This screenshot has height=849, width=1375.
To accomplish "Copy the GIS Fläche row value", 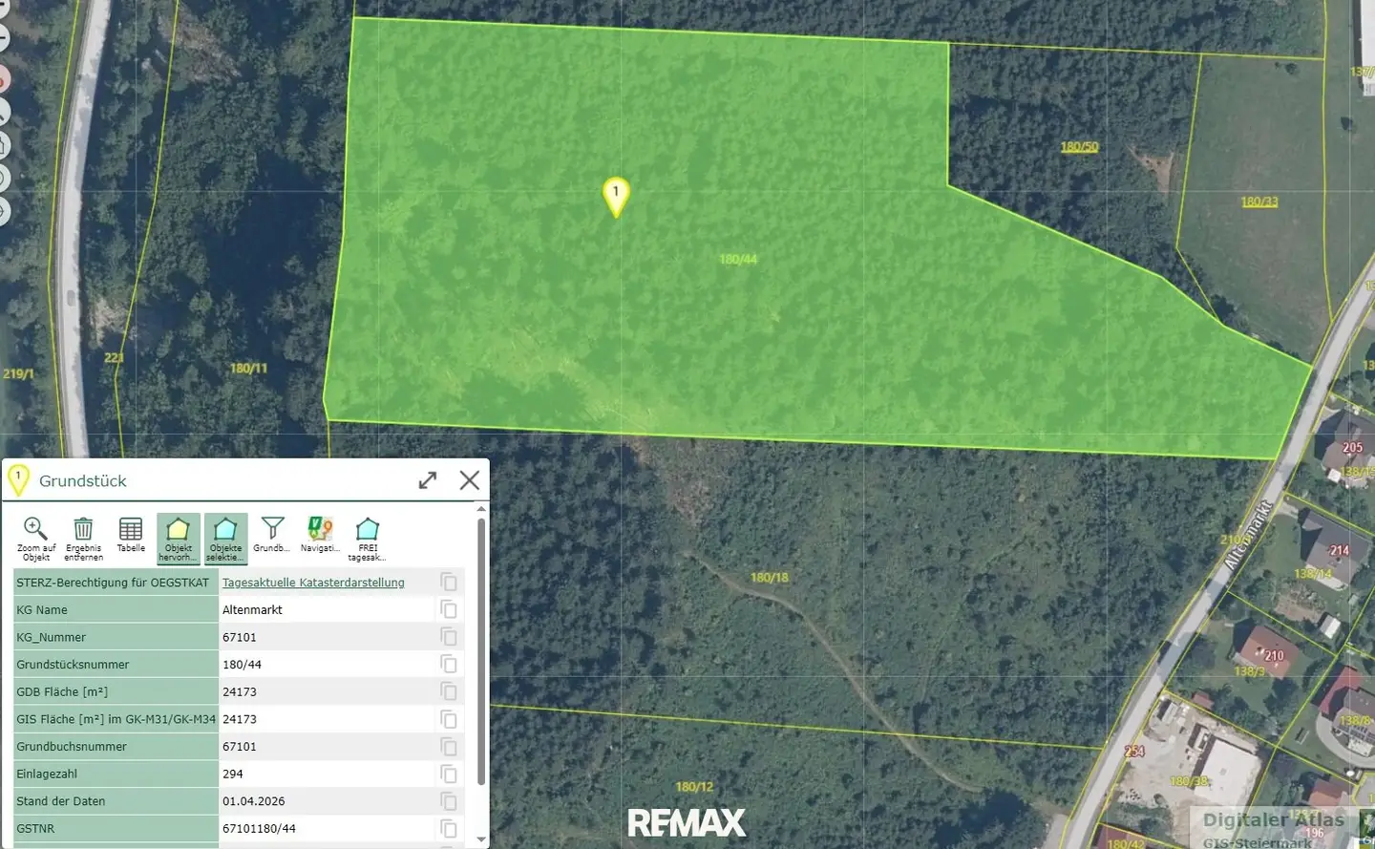I will (x=449, y=719).
